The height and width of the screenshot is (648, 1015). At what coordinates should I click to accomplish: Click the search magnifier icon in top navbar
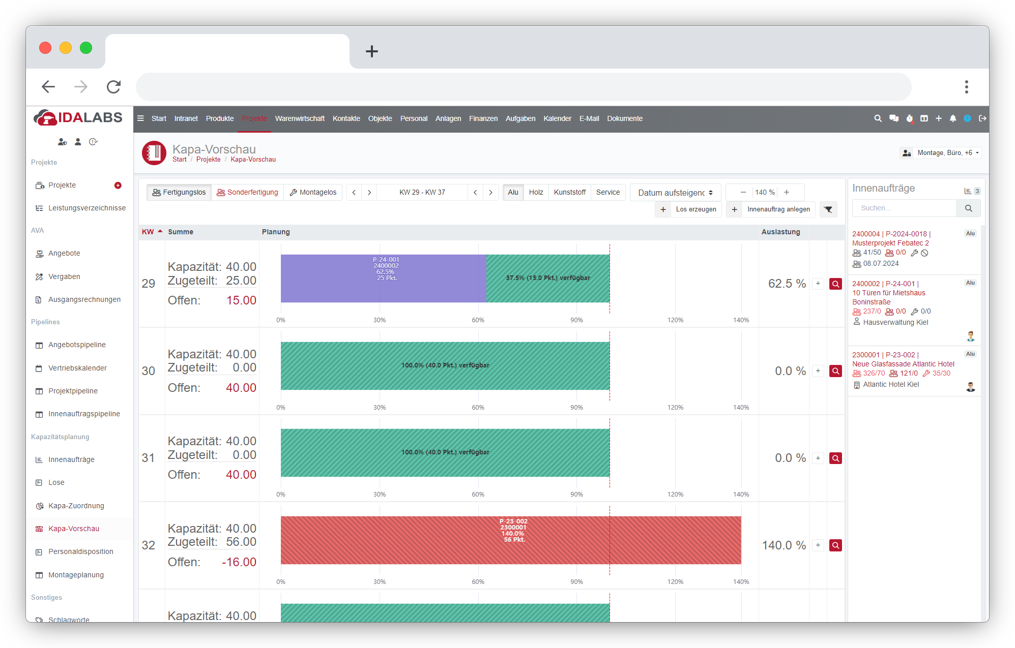point(878,118)
